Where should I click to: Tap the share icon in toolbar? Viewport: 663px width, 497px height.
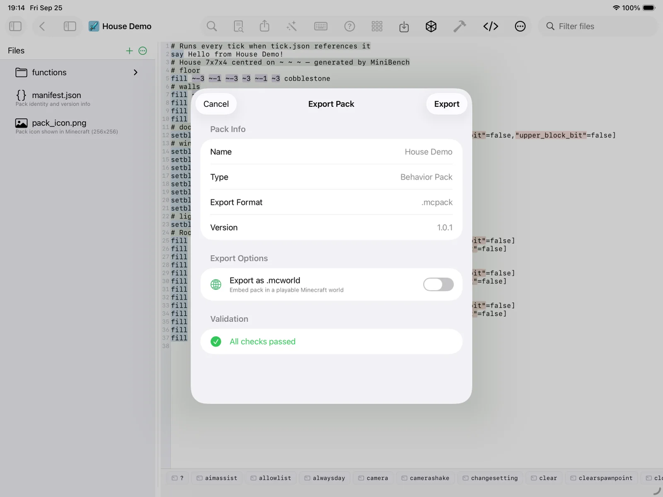[x=264, y=26]
